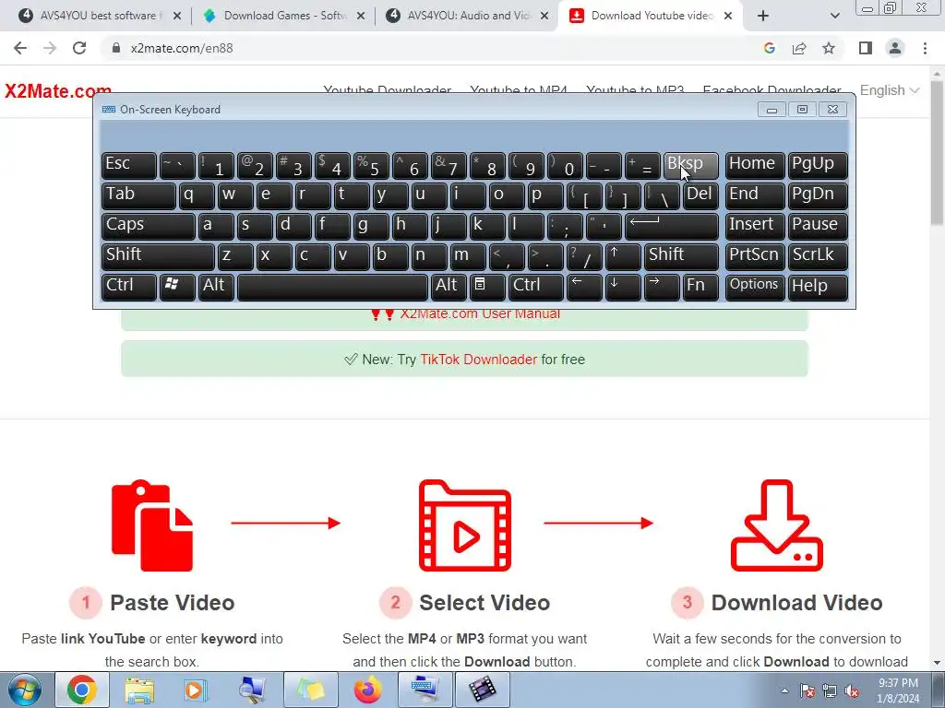The height and width of the screenshot is (708, 945).
Task: Open Options on the On-Screen Keyboard
Action: click(x=755, y=287)
